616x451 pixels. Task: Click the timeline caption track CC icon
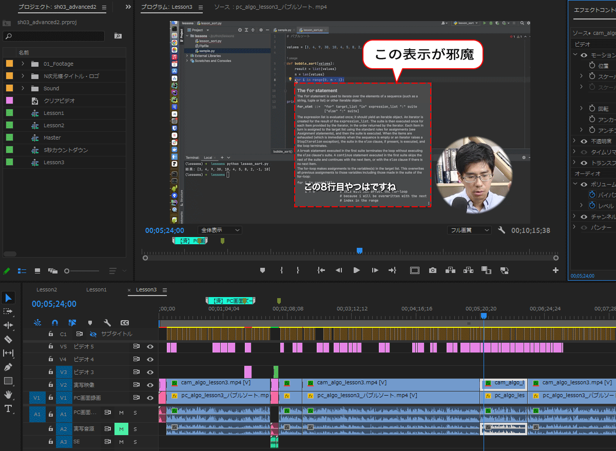point(125,323)
